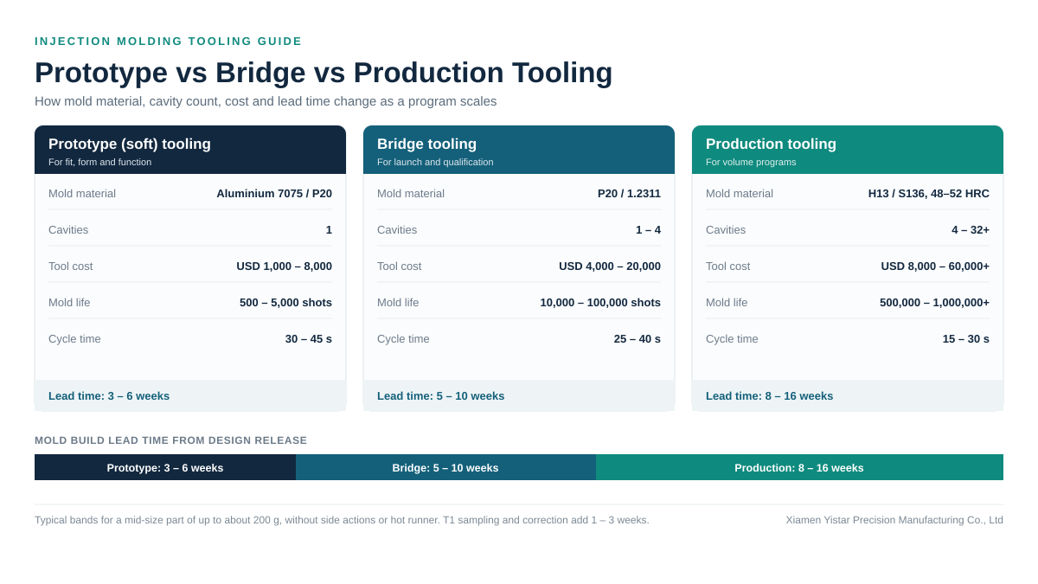Image resolution: width=1038 pixels, height=584 pixels.
Task: Click 'Tool cost' label in Bridge card
Action: [399, 266]
